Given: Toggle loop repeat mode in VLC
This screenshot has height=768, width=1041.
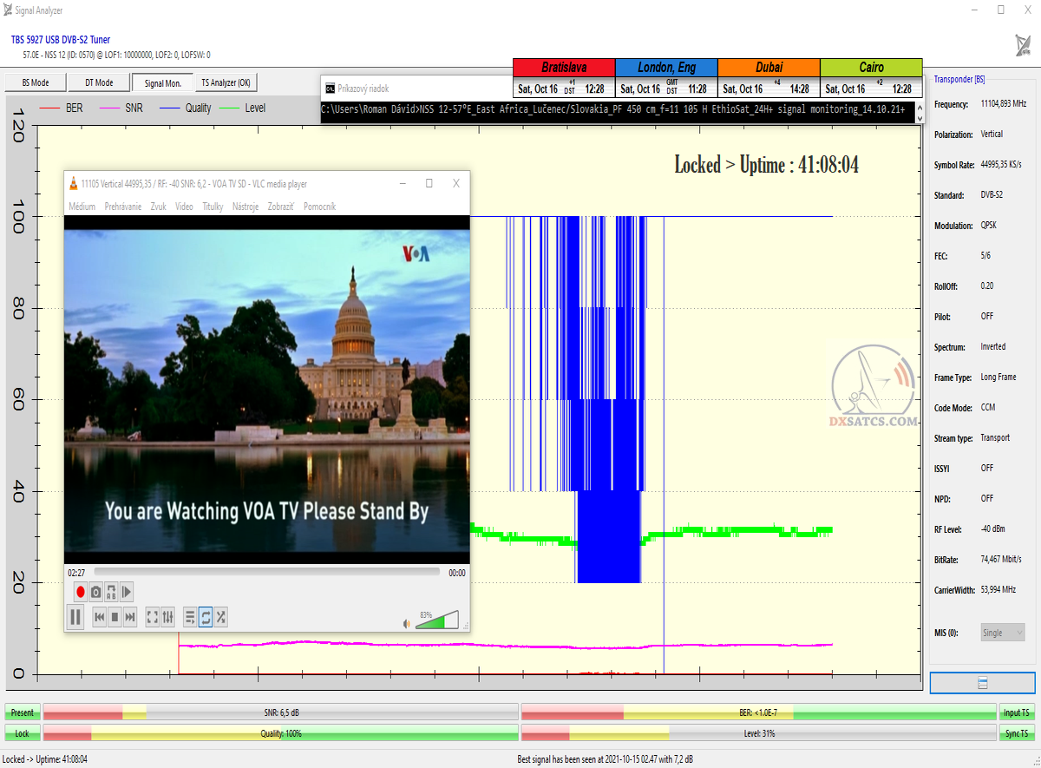Looking at the screenshot, I should pos(206,617).
